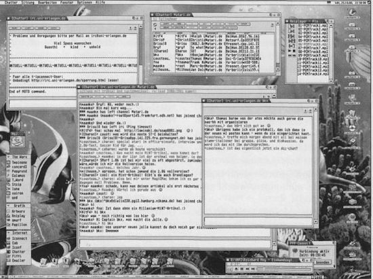Open the Sitzung menu in the menu bar
Viewport: 373px width, 279px height.
point(28,2)
